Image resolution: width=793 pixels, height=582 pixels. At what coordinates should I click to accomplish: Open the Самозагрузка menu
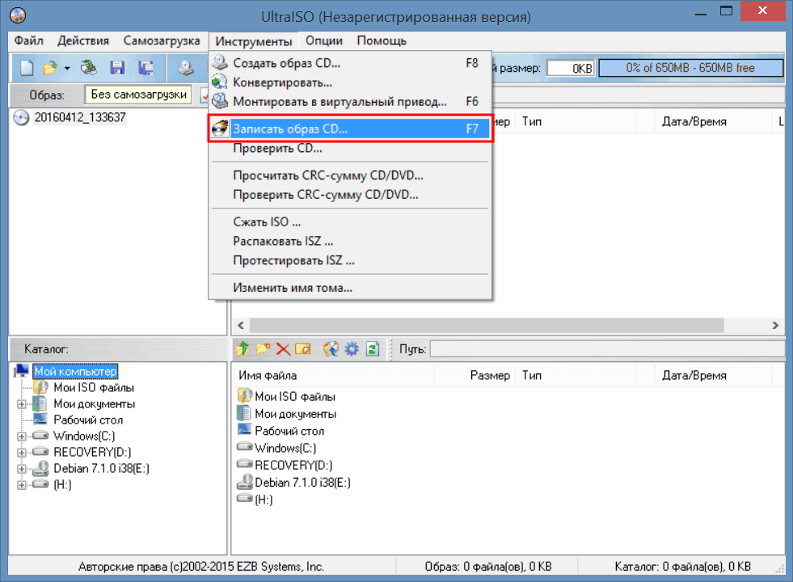(162, 40)
